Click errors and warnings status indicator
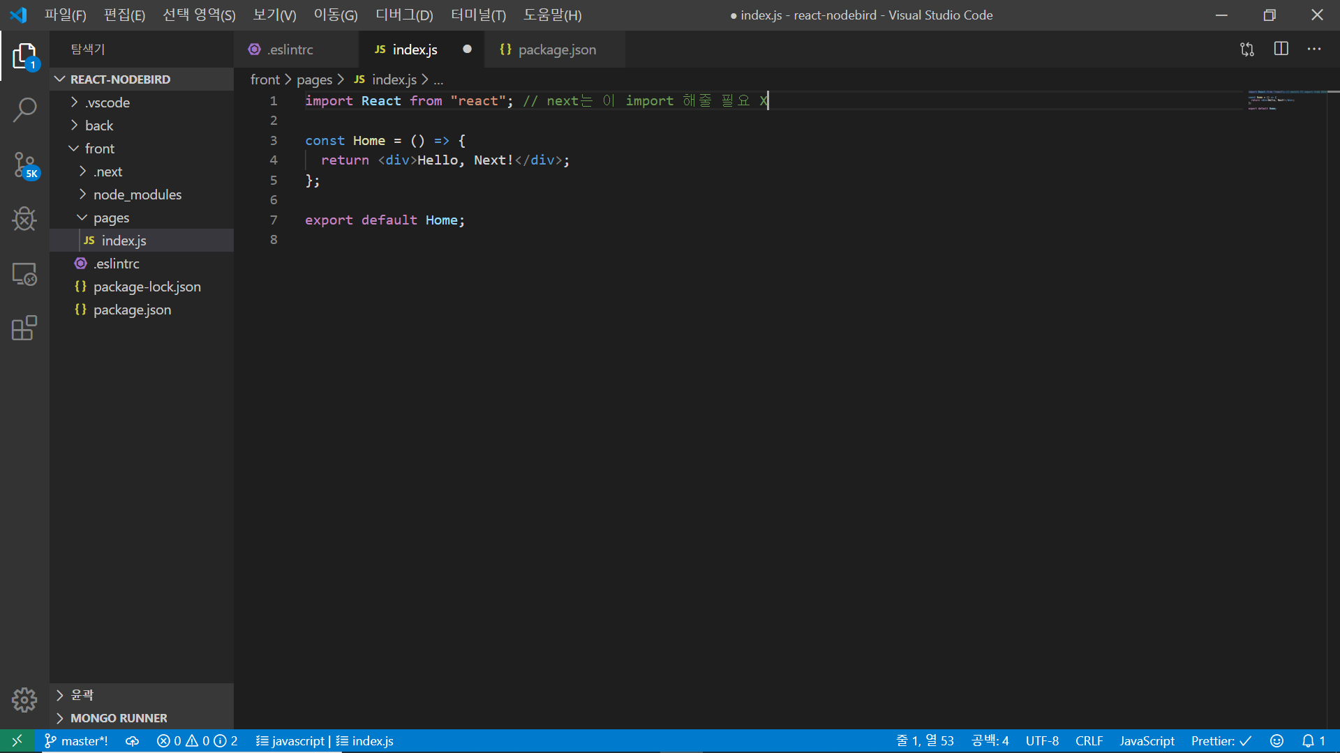This screenshot has width=1340, height=753. (197, 740)
